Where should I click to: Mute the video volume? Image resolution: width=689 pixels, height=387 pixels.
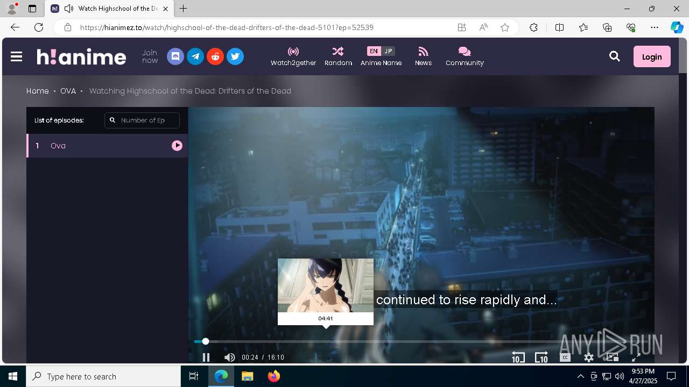coord(229,357)
